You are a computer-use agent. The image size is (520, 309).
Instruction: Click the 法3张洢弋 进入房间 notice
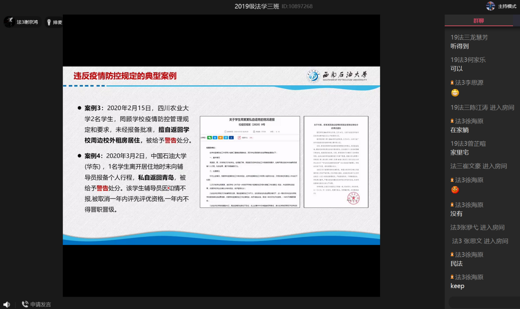tap(477, 227)
